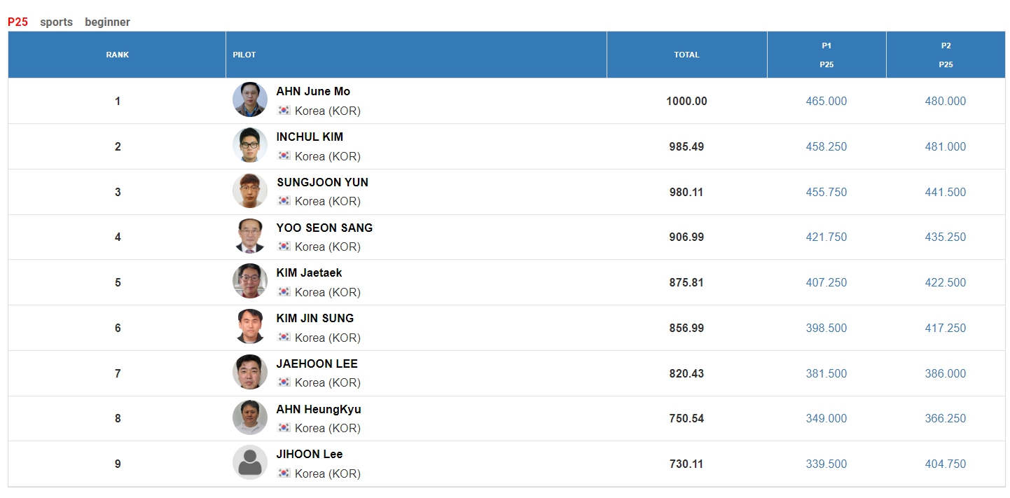Select the P25 class tab

coord(18,22)
